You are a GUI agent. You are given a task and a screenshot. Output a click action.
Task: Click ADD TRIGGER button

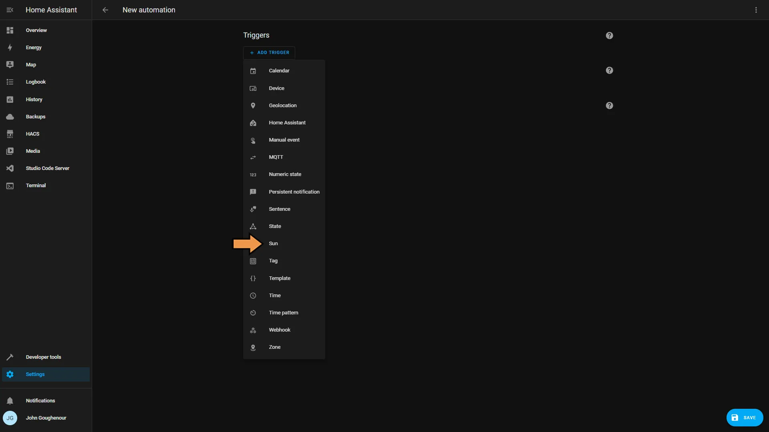coord(270,52)
